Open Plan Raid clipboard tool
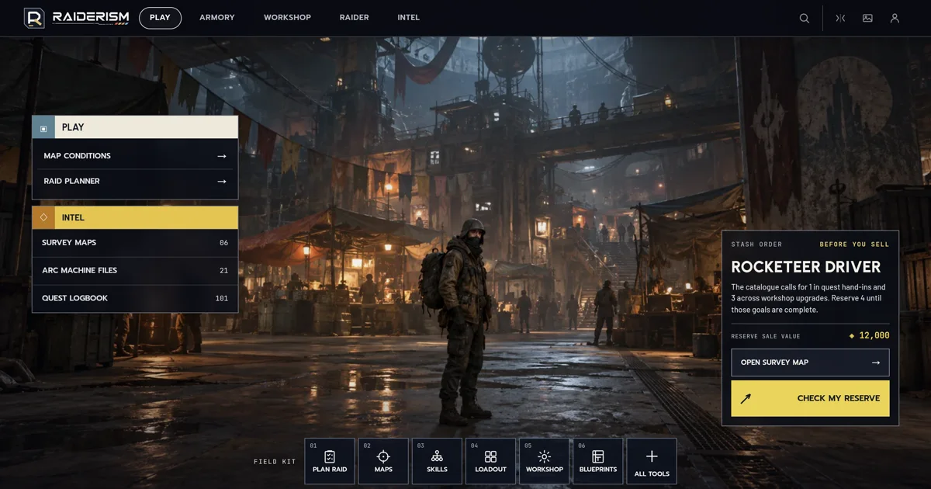The image size is (931, 489). pos(330,461)
